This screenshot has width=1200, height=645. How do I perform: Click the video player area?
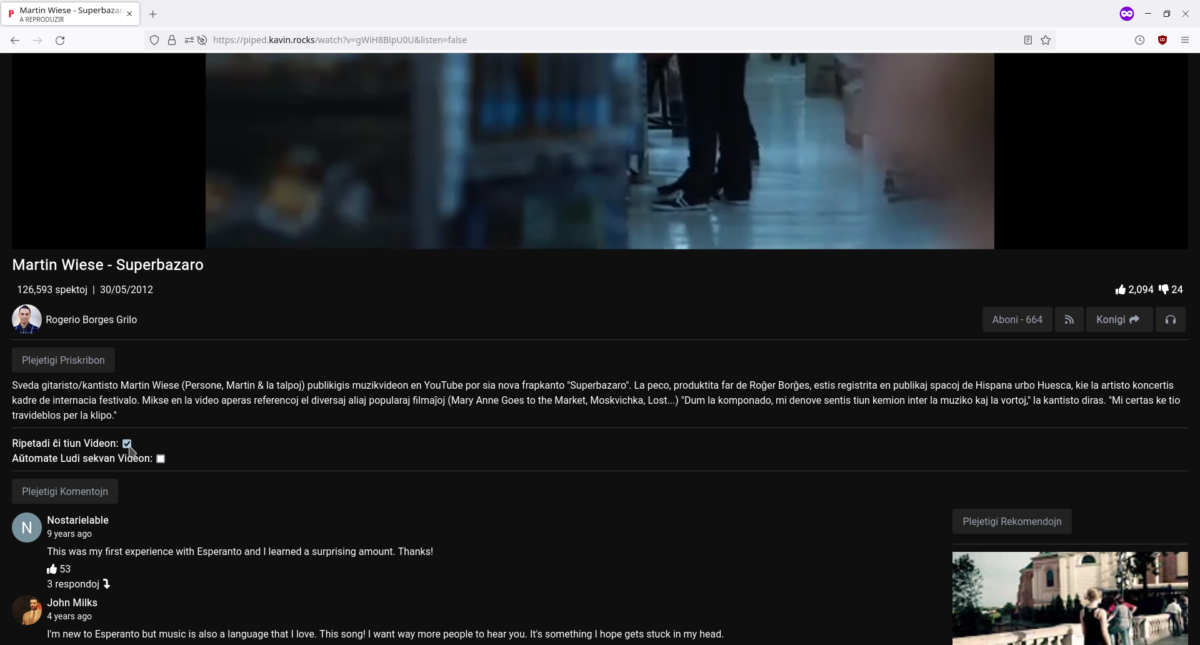tap(600, 151)
